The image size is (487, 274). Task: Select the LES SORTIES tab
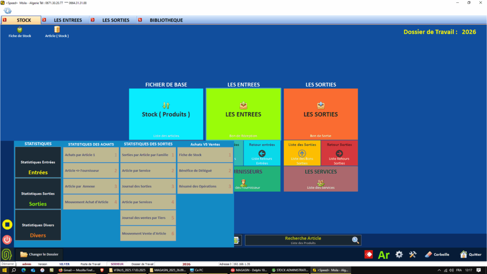[116, 20]
